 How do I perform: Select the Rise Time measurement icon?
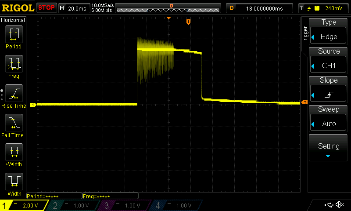(x=14, y=93)
